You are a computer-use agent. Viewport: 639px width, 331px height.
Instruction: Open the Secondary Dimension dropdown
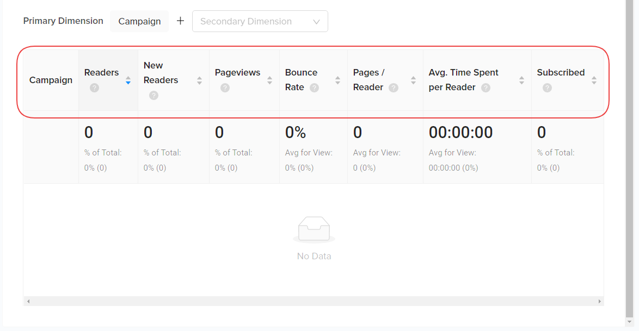tap(260, 21)
